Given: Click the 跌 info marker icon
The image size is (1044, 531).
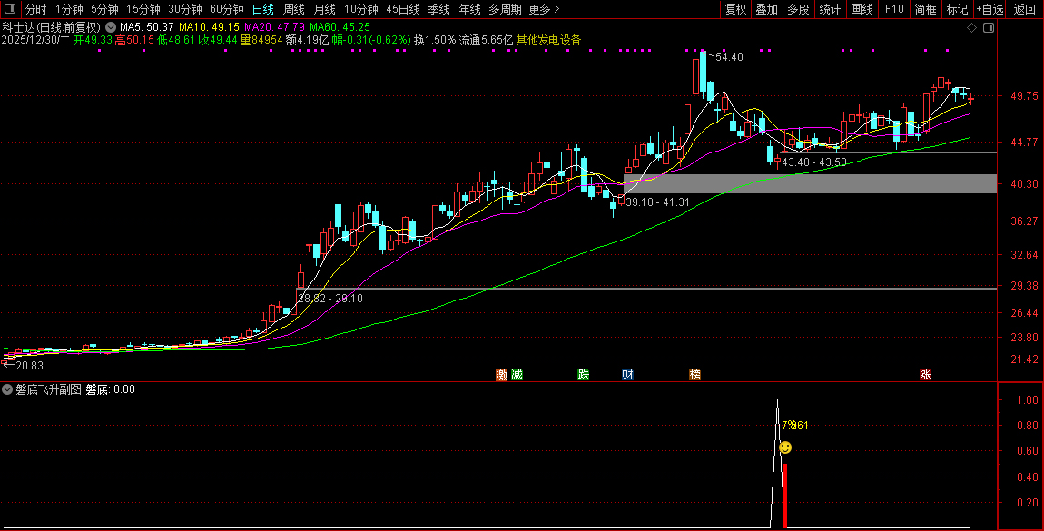Looking at the screenshot, I should (x=583, y=375).
